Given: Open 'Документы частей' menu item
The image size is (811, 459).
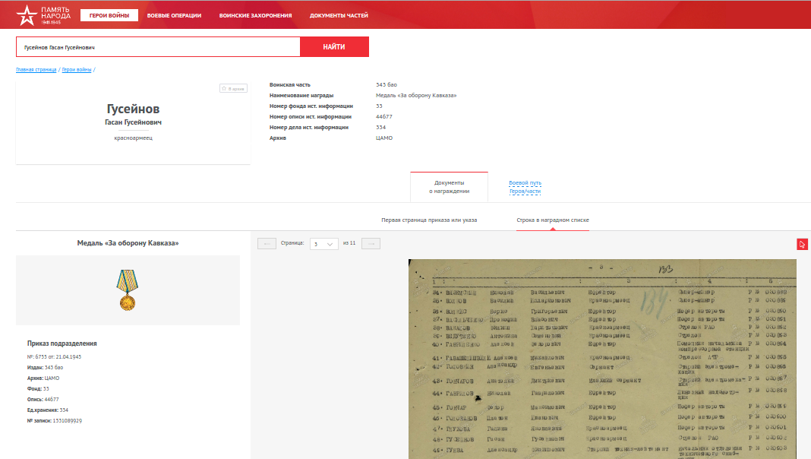Looking at the screenshot, I should point(339,15).
